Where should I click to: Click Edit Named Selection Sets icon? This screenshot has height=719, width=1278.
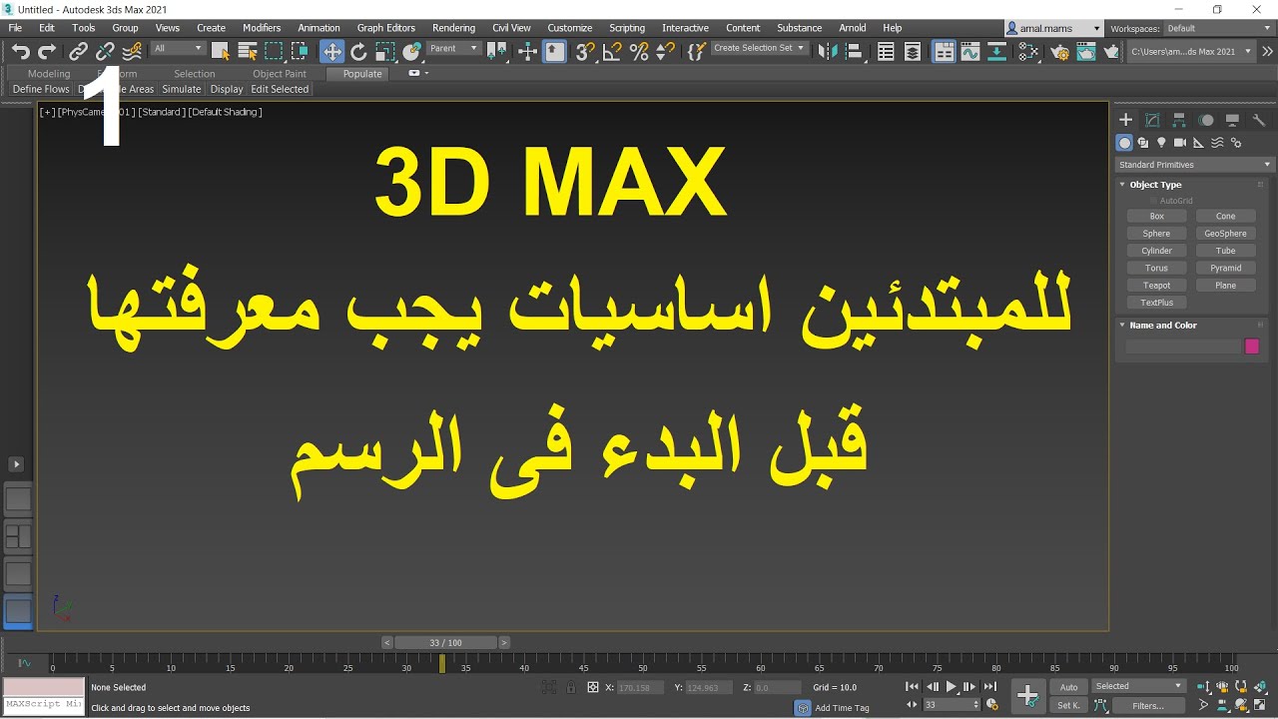click(x=697, y=52)
